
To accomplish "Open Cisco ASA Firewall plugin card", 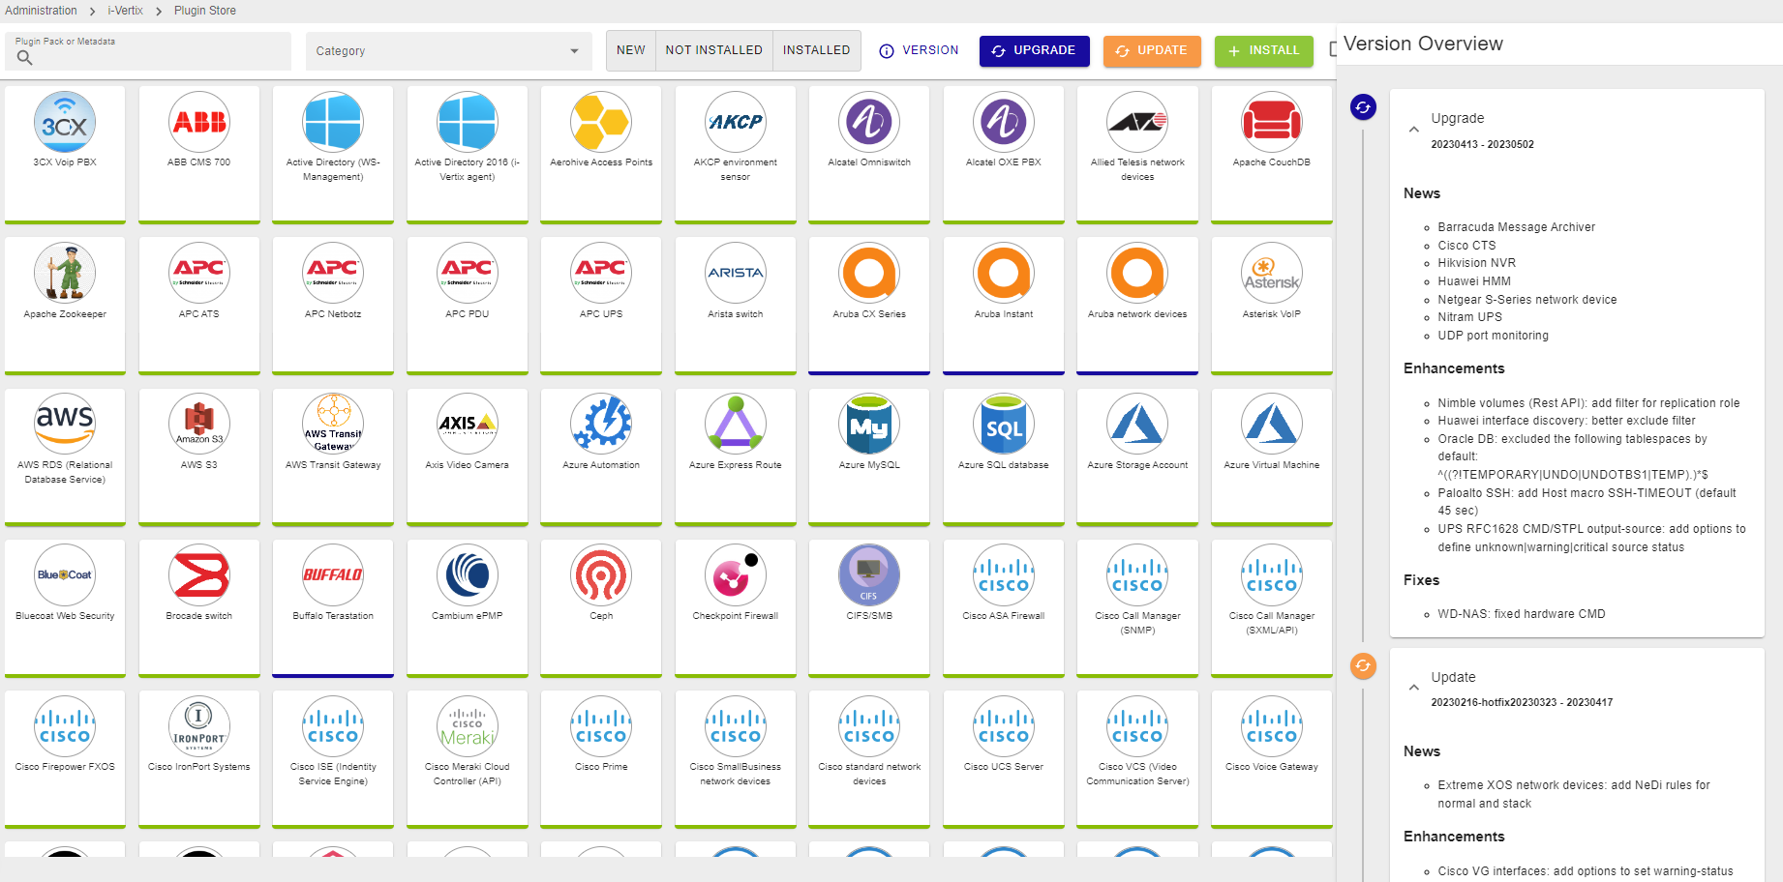I will pos(1004,607).
